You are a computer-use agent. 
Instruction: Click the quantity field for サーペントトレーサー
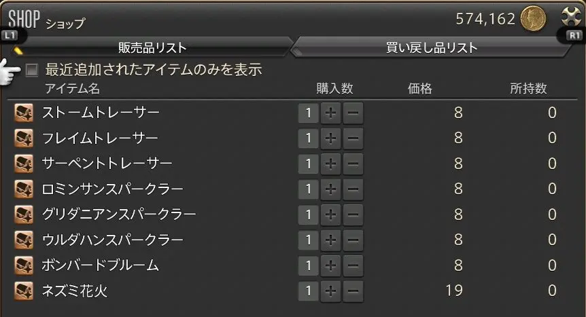click(309, 164)
